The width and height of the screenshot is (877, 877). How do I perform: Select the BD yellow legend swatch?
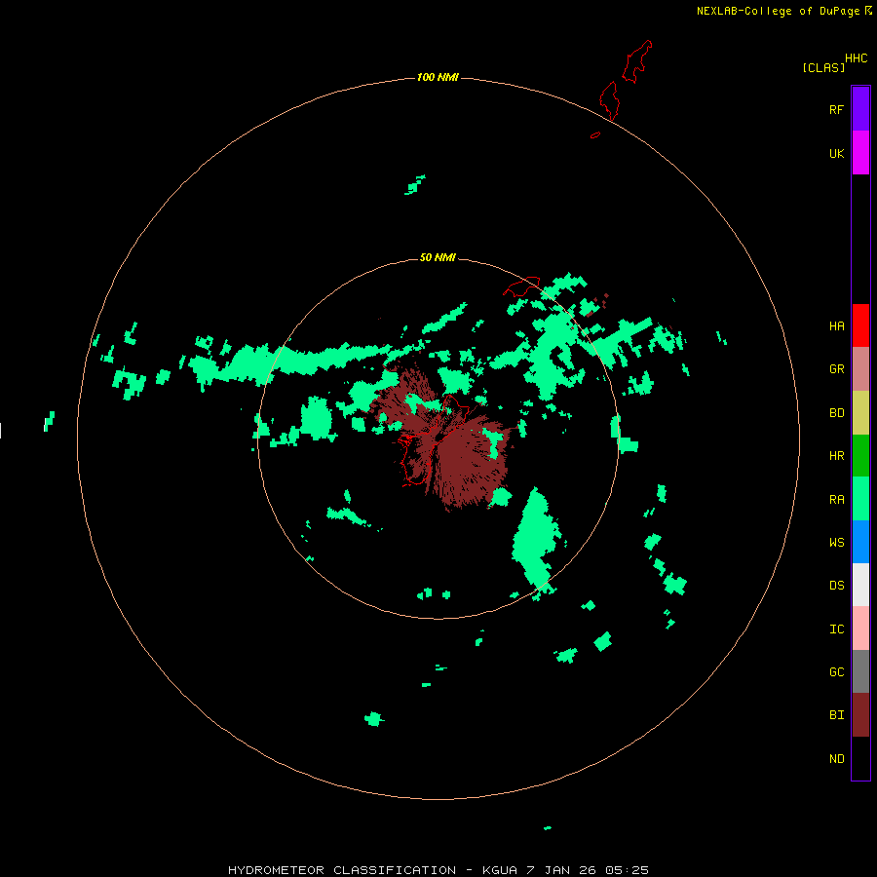[860, 412]
